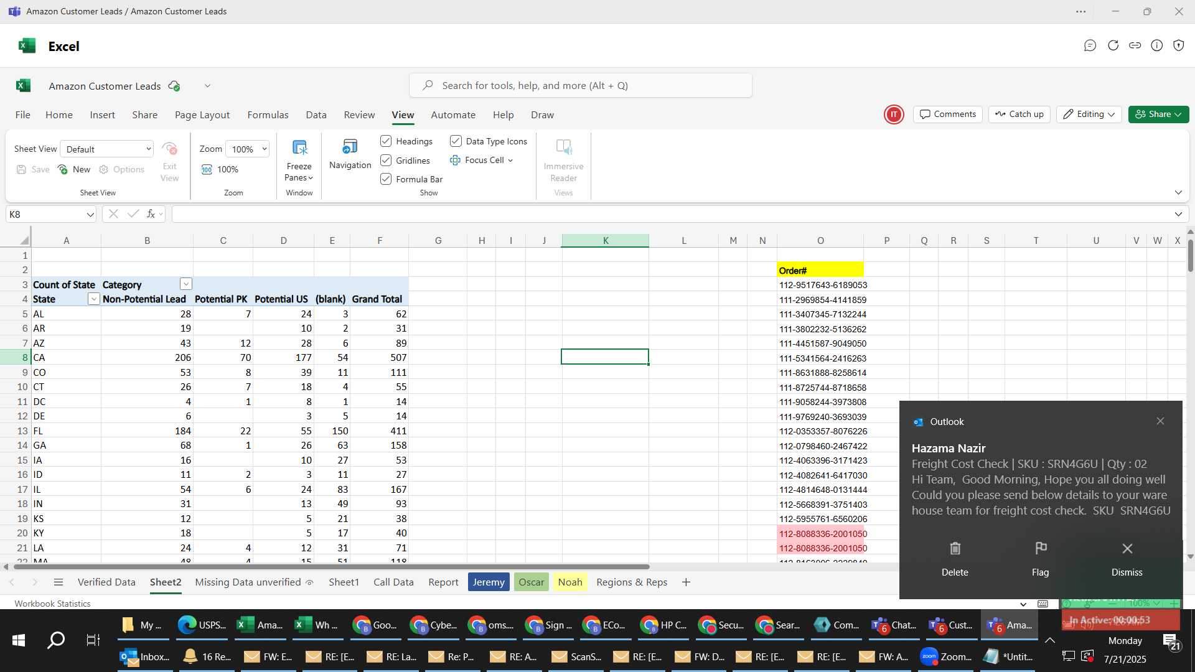
Task: Open the all sheets list icon
Action: (59, 582)
